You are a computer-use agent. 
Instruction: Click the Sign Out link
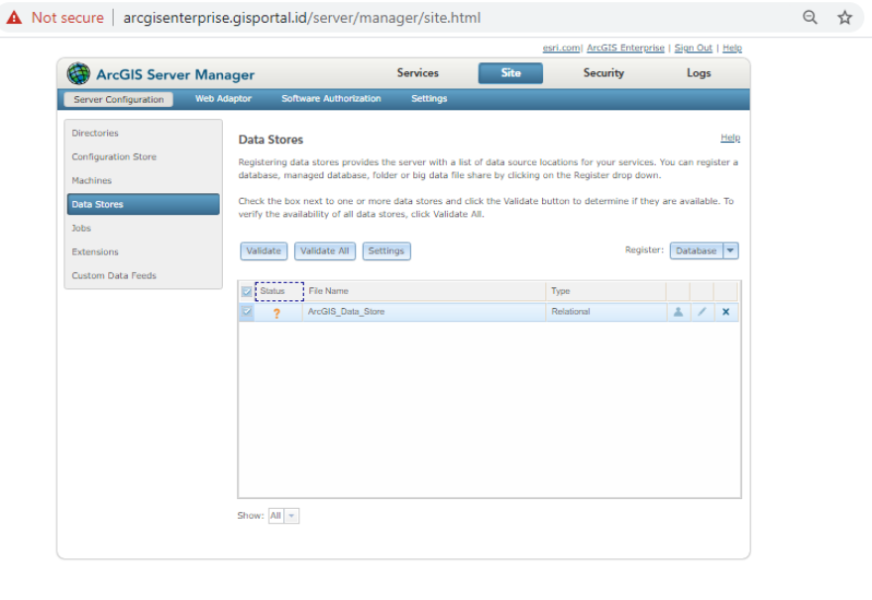click(x=693, y=48)
